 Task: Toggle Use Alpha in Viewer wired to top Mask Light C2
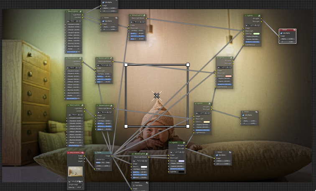[103, 21]
